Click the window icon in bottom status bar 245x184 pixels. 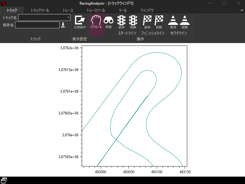[4, 180]
